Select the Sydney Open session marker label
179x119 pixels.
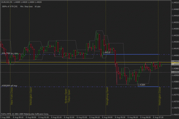(66, 96)
